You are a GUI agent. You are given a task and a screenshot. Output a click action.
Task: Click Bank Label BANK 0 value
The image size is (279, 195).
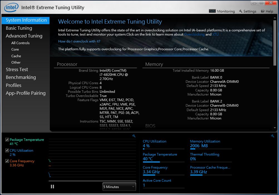[x=216, y=77]
